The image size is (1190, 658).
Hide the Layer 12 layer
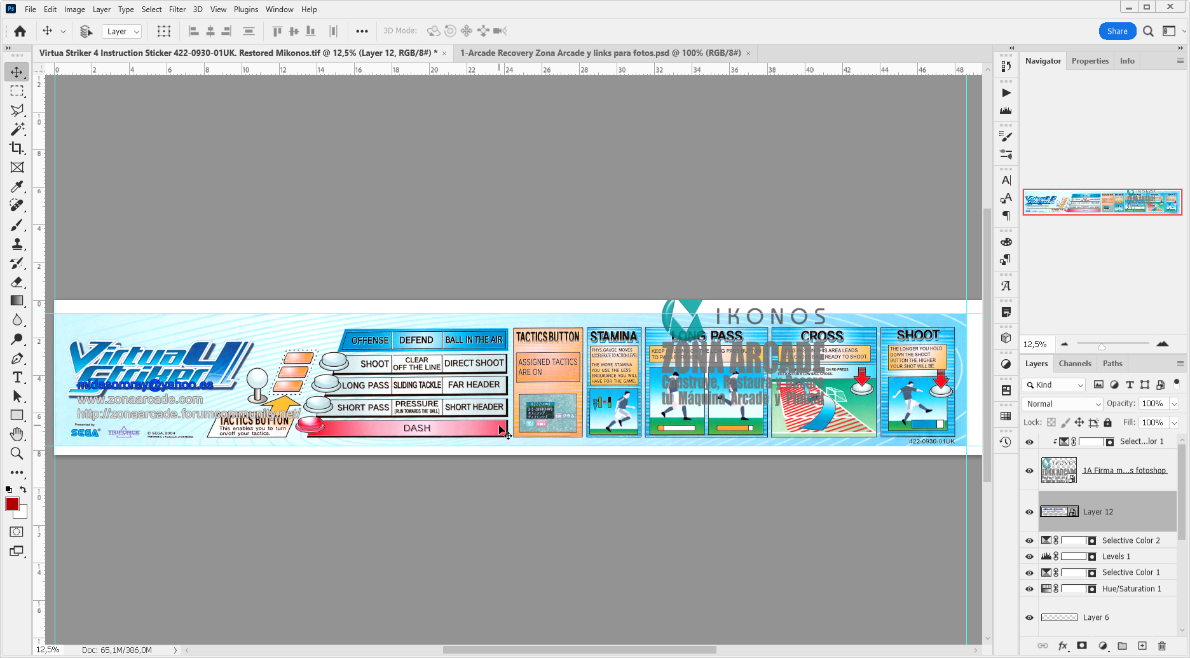1029,512
